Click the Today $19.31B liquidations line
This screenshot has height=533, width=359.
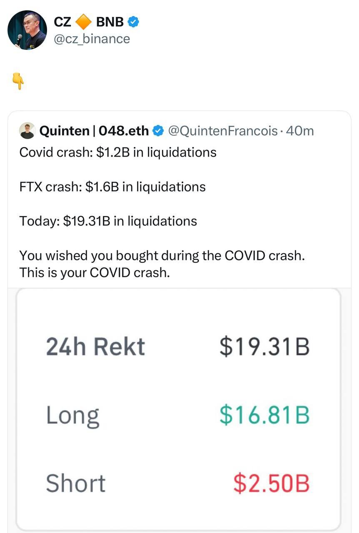coord(108,221)
